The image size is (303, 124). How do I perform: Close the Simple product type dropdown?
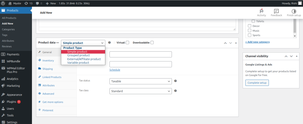point(83,43)
